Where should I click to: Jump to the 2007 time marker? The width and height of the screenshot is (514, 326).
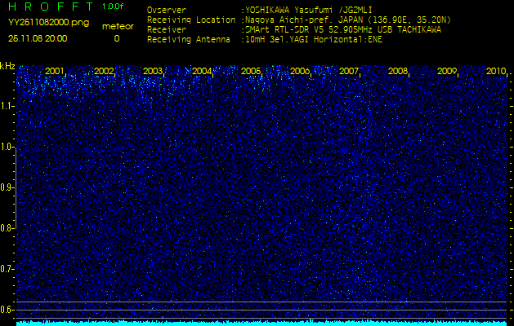click(349, 72)
